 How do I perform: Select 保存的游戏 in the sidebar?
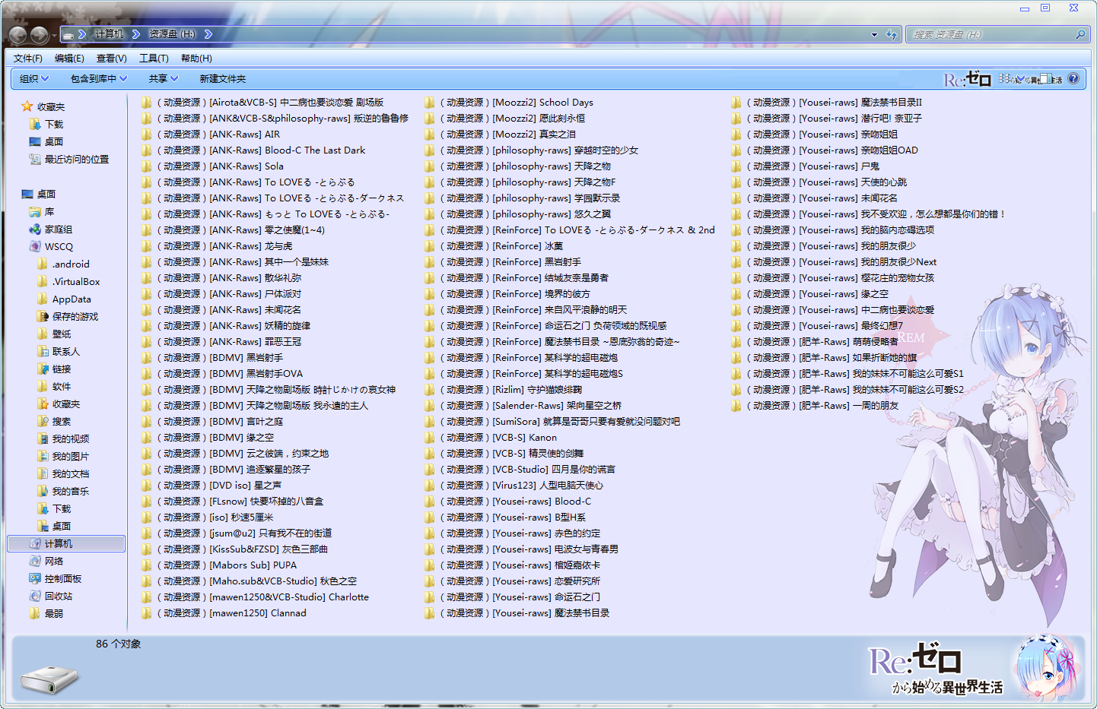(x=68, y=317)
